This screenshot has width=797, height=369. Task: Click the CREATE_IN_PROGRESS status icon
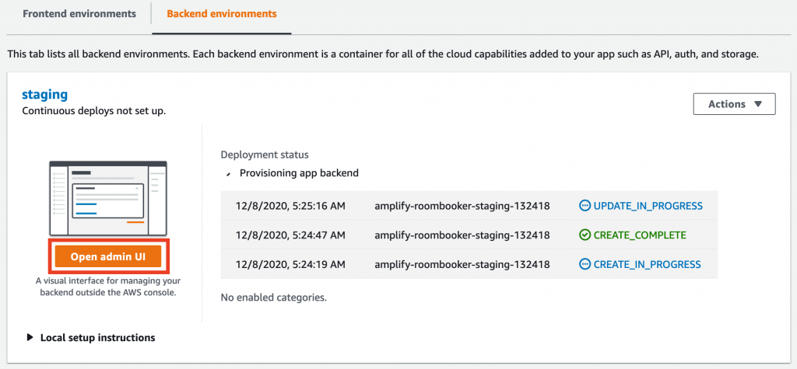pos(585,264)
